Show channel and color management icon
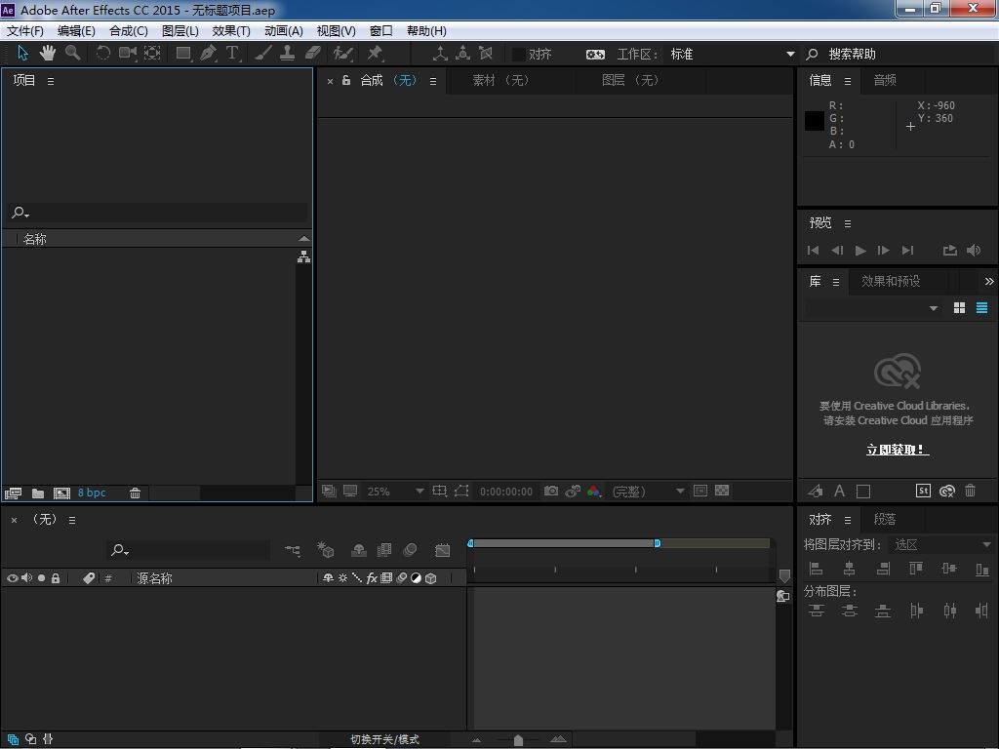This screenshot has height=749, width=999. pyautogui.click(x=594, y=491)
